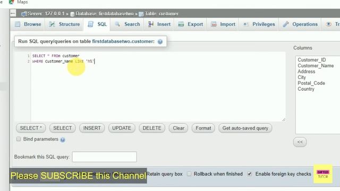Click Get auto-saved query button
340x191 pixels.
(x=245, y=128)
